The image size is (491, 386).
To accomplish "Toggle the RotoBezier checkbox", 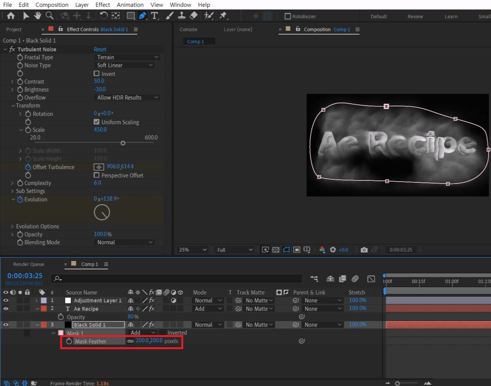I will pos(288,16).
